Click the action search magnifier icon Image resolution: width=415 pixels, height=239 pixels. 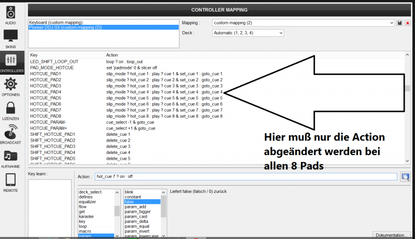(406, 177)
